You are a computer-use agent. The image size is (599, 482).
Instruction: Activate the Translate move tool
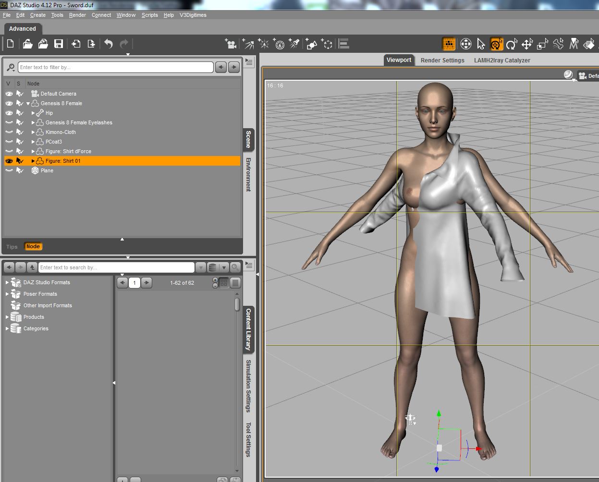click(527, 44)
